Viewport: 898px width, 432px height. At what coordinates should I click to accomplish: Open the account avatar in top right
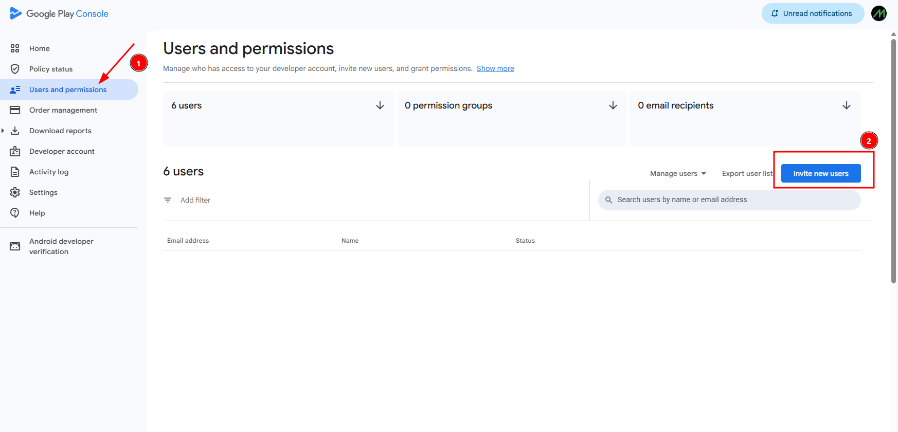point(879,13)
